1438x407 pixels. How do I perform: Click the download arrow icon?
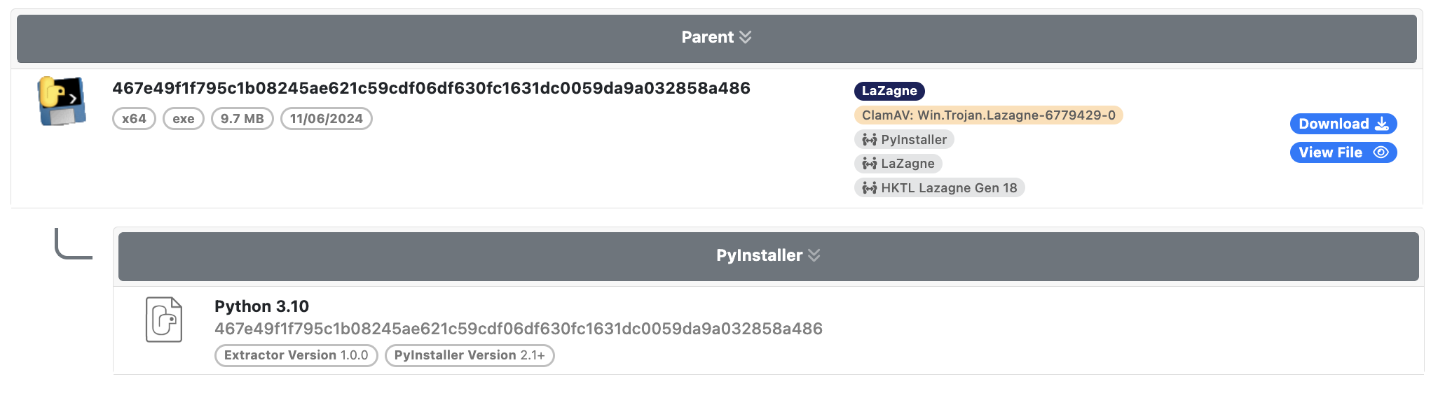pyautogui.click(x=1381, y=124)
